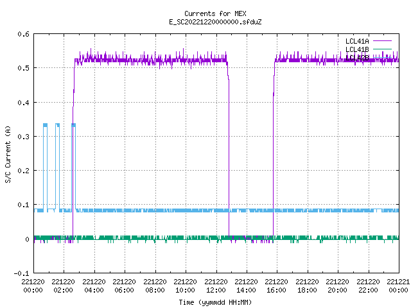Image resolution: width=411 pixels, height=308 pixels.
Task: Click the 0.2 y-axis tick value
Action: click(23, 171)
